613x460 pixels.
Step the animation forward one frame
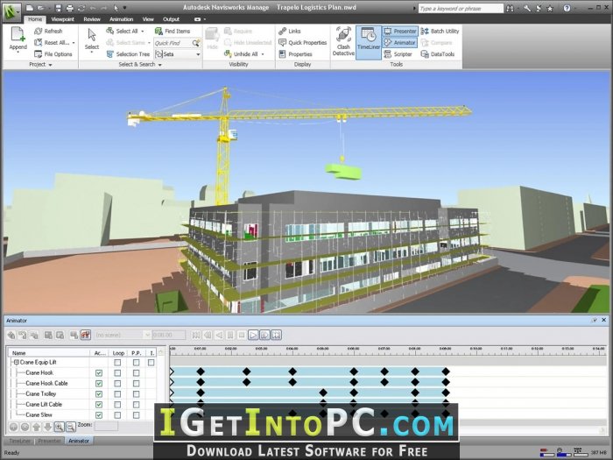tap(264, 335)
